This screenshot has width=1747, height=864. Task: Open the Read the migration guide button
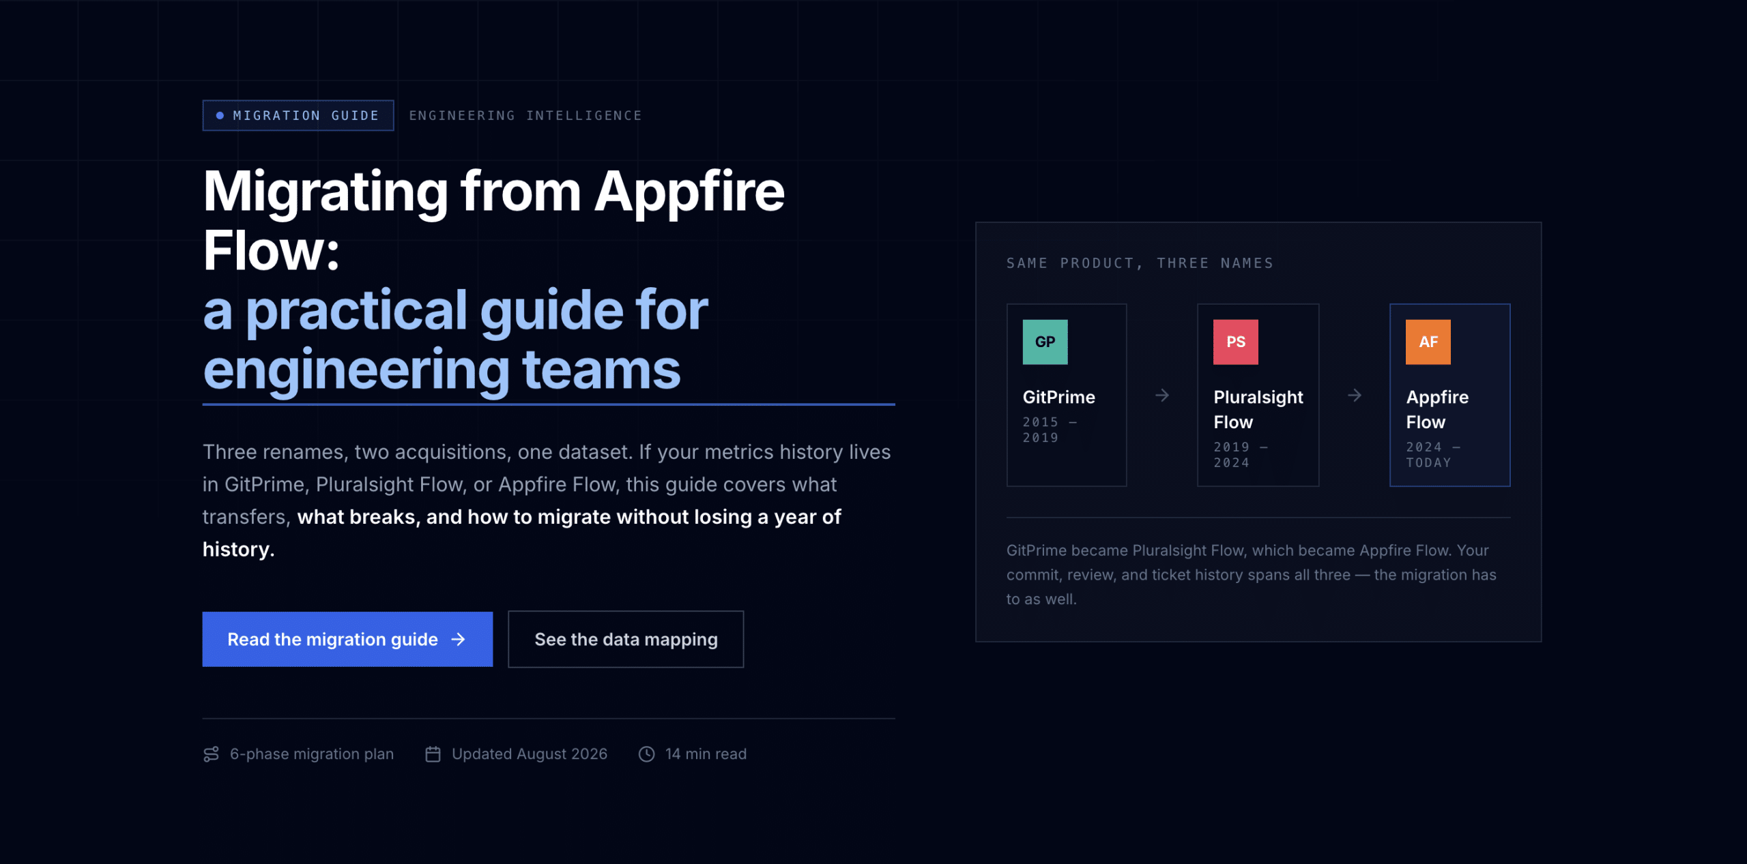click(x=347, y=639)
